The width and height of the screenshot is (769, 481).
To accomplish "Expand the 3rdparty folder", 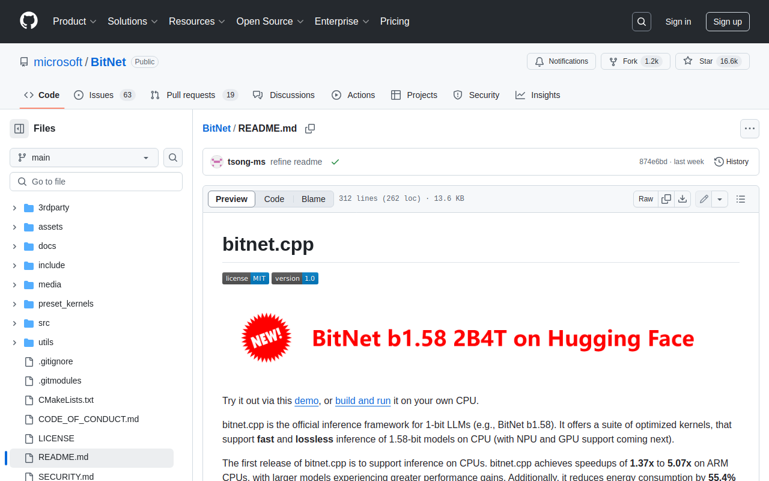I will [x=14, y=207].
